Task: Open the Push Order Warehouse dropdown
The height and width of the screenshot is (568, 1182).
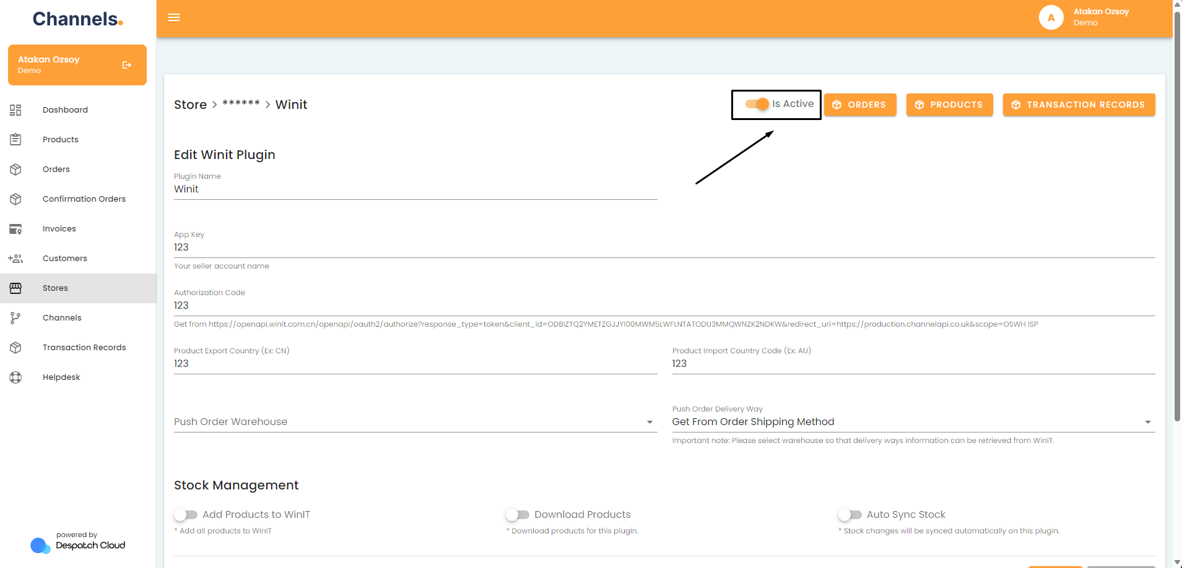Action: (415, 422)
